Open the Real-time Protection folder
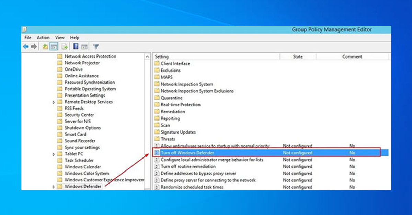 pyautogui.click(x=181, y=104)
